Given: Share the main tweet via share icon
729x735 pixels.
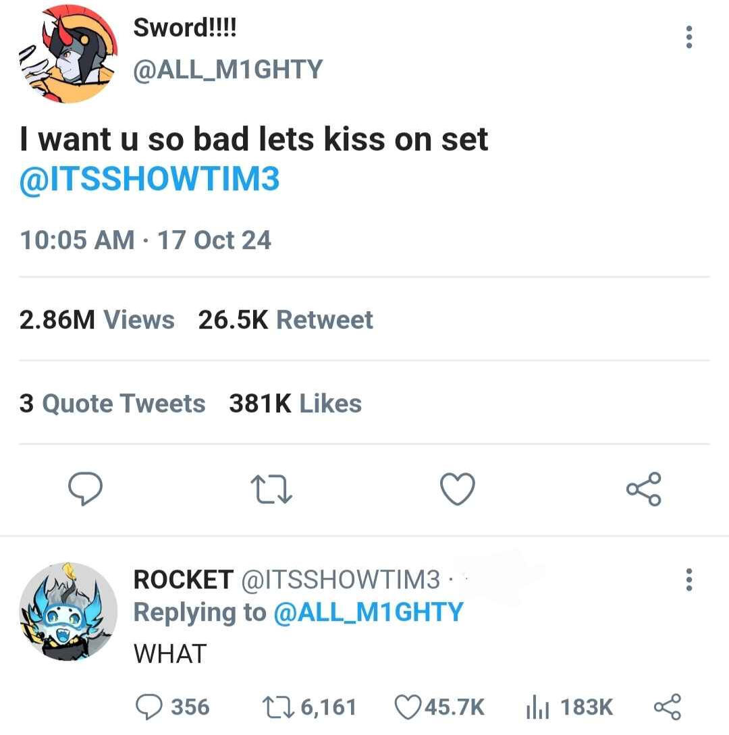Looking at the screenshot, I should 644,489.
